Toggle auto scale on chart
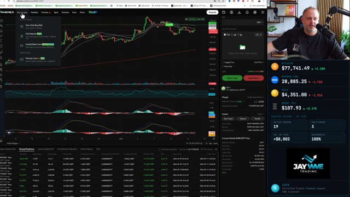 click(215, 143)
